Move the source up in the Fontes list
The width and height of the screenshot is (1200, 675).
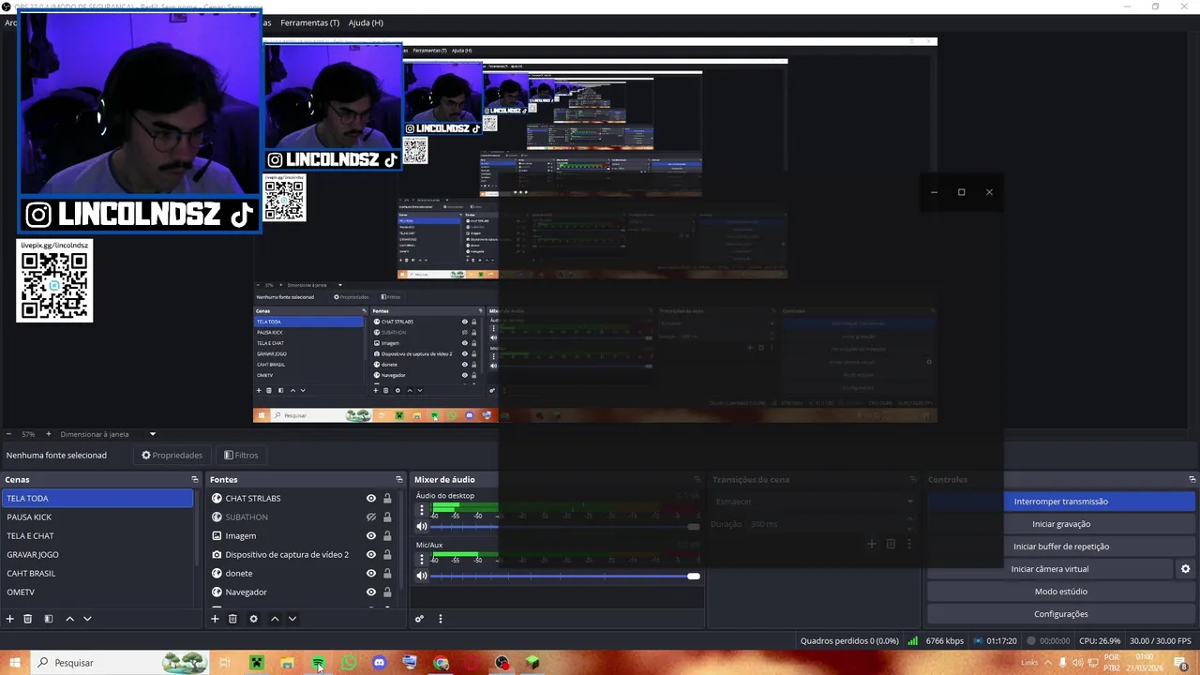tap(275, 619)
